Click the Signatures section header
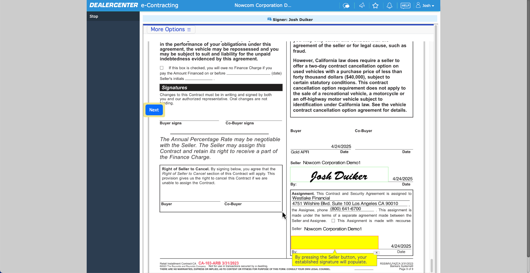This screenshot has width=530, height=273. tap(221, 87)
